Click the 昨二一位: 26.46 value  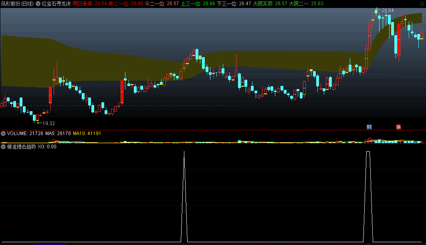(126, 4)
